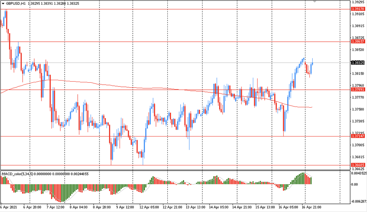Click the 1.37891 red price label
The width and height of the screenshot is (367, 212).
(357, 89)
